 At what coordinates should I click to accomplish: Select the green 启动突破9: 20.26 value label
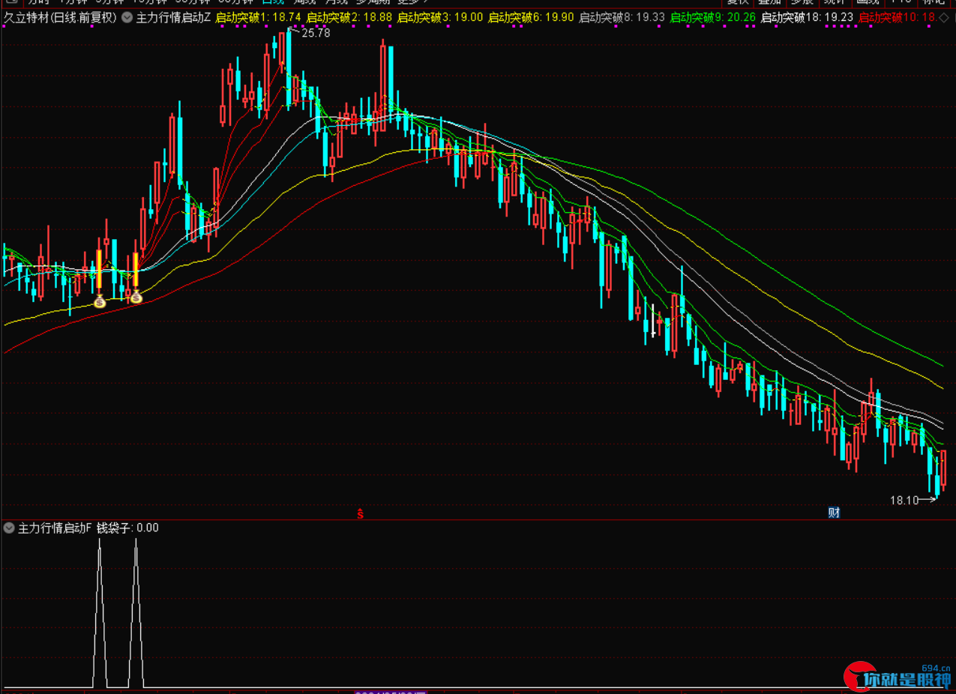click(713, 18)
